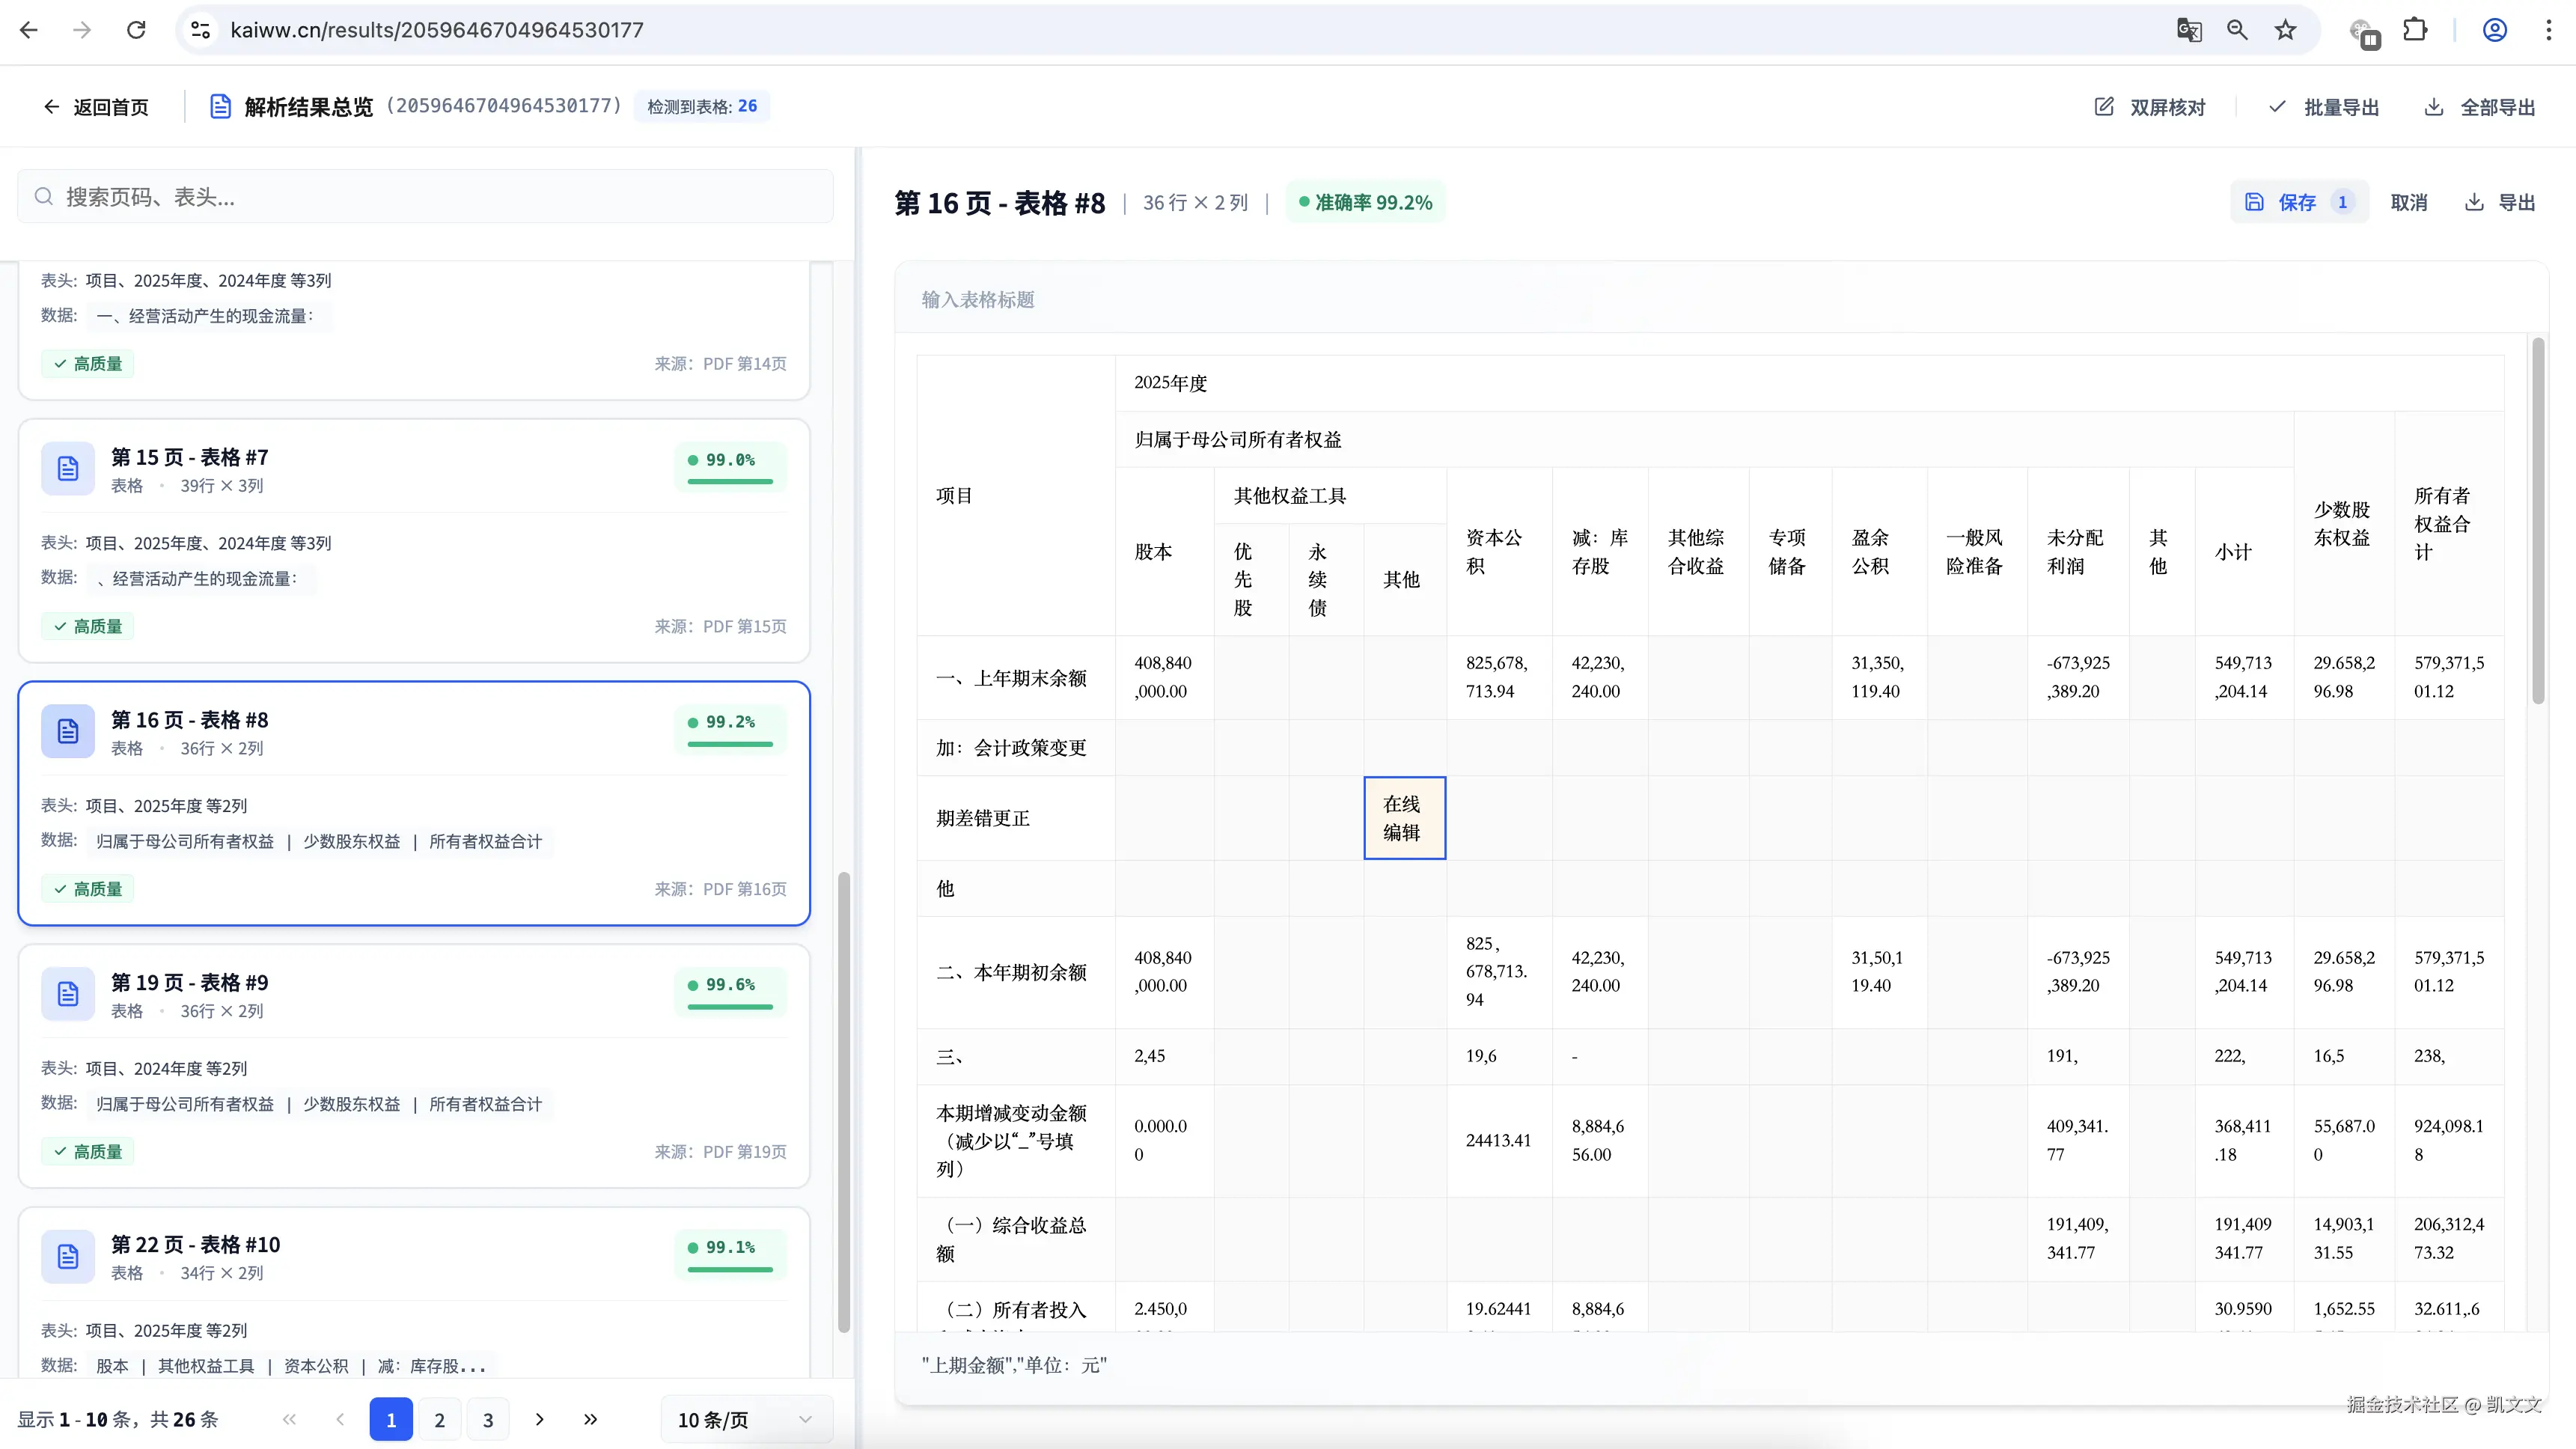2576x1449 pixels.
Task: Go to next page arrow
Action: pyautogui.click(x=540, y=1419)
